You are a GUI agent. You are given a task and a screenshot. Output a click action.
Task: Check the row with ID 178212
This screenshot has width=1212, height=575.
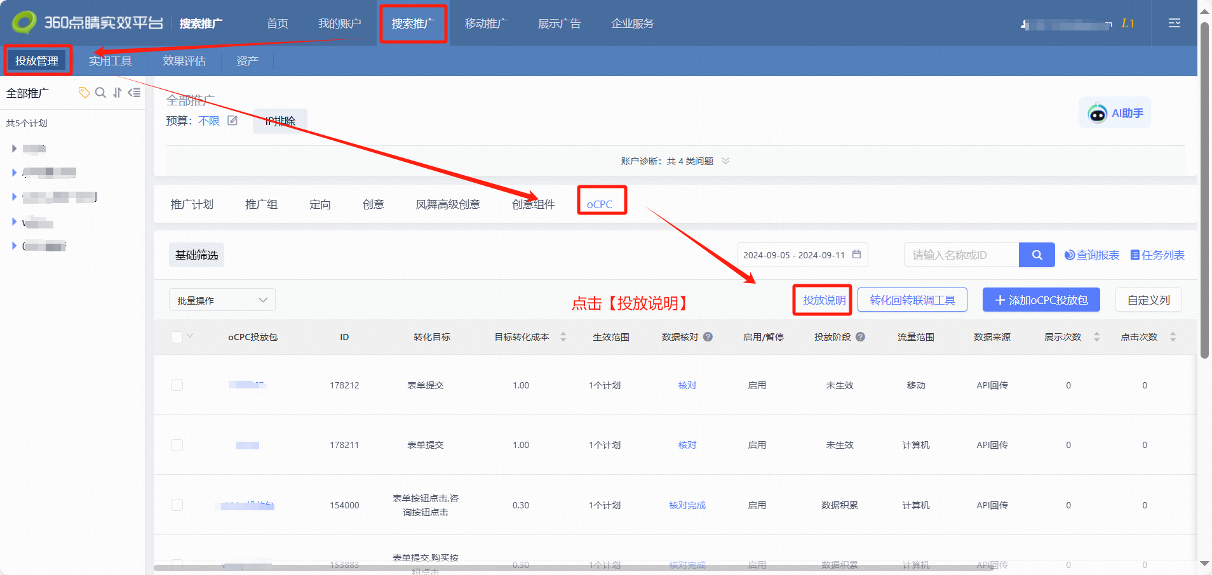click(x=177, y=385)
